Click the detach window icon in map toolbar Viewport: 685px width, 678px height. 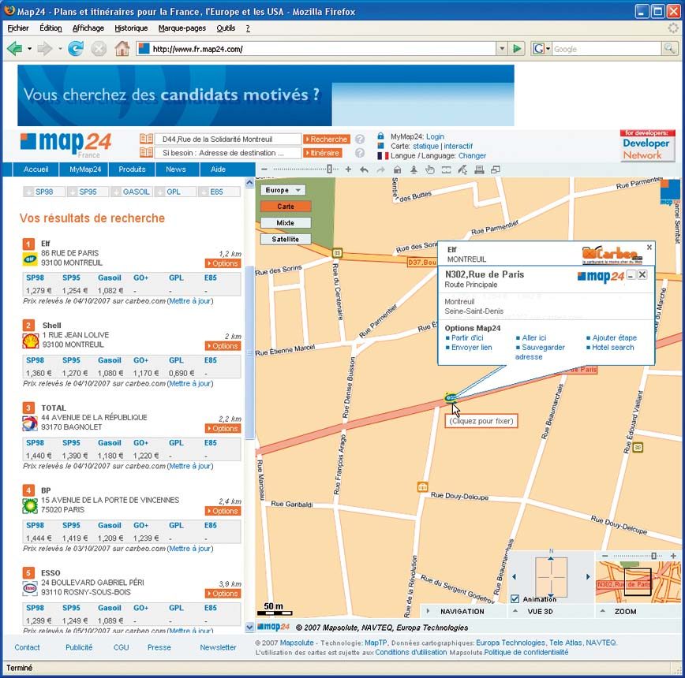496,169
